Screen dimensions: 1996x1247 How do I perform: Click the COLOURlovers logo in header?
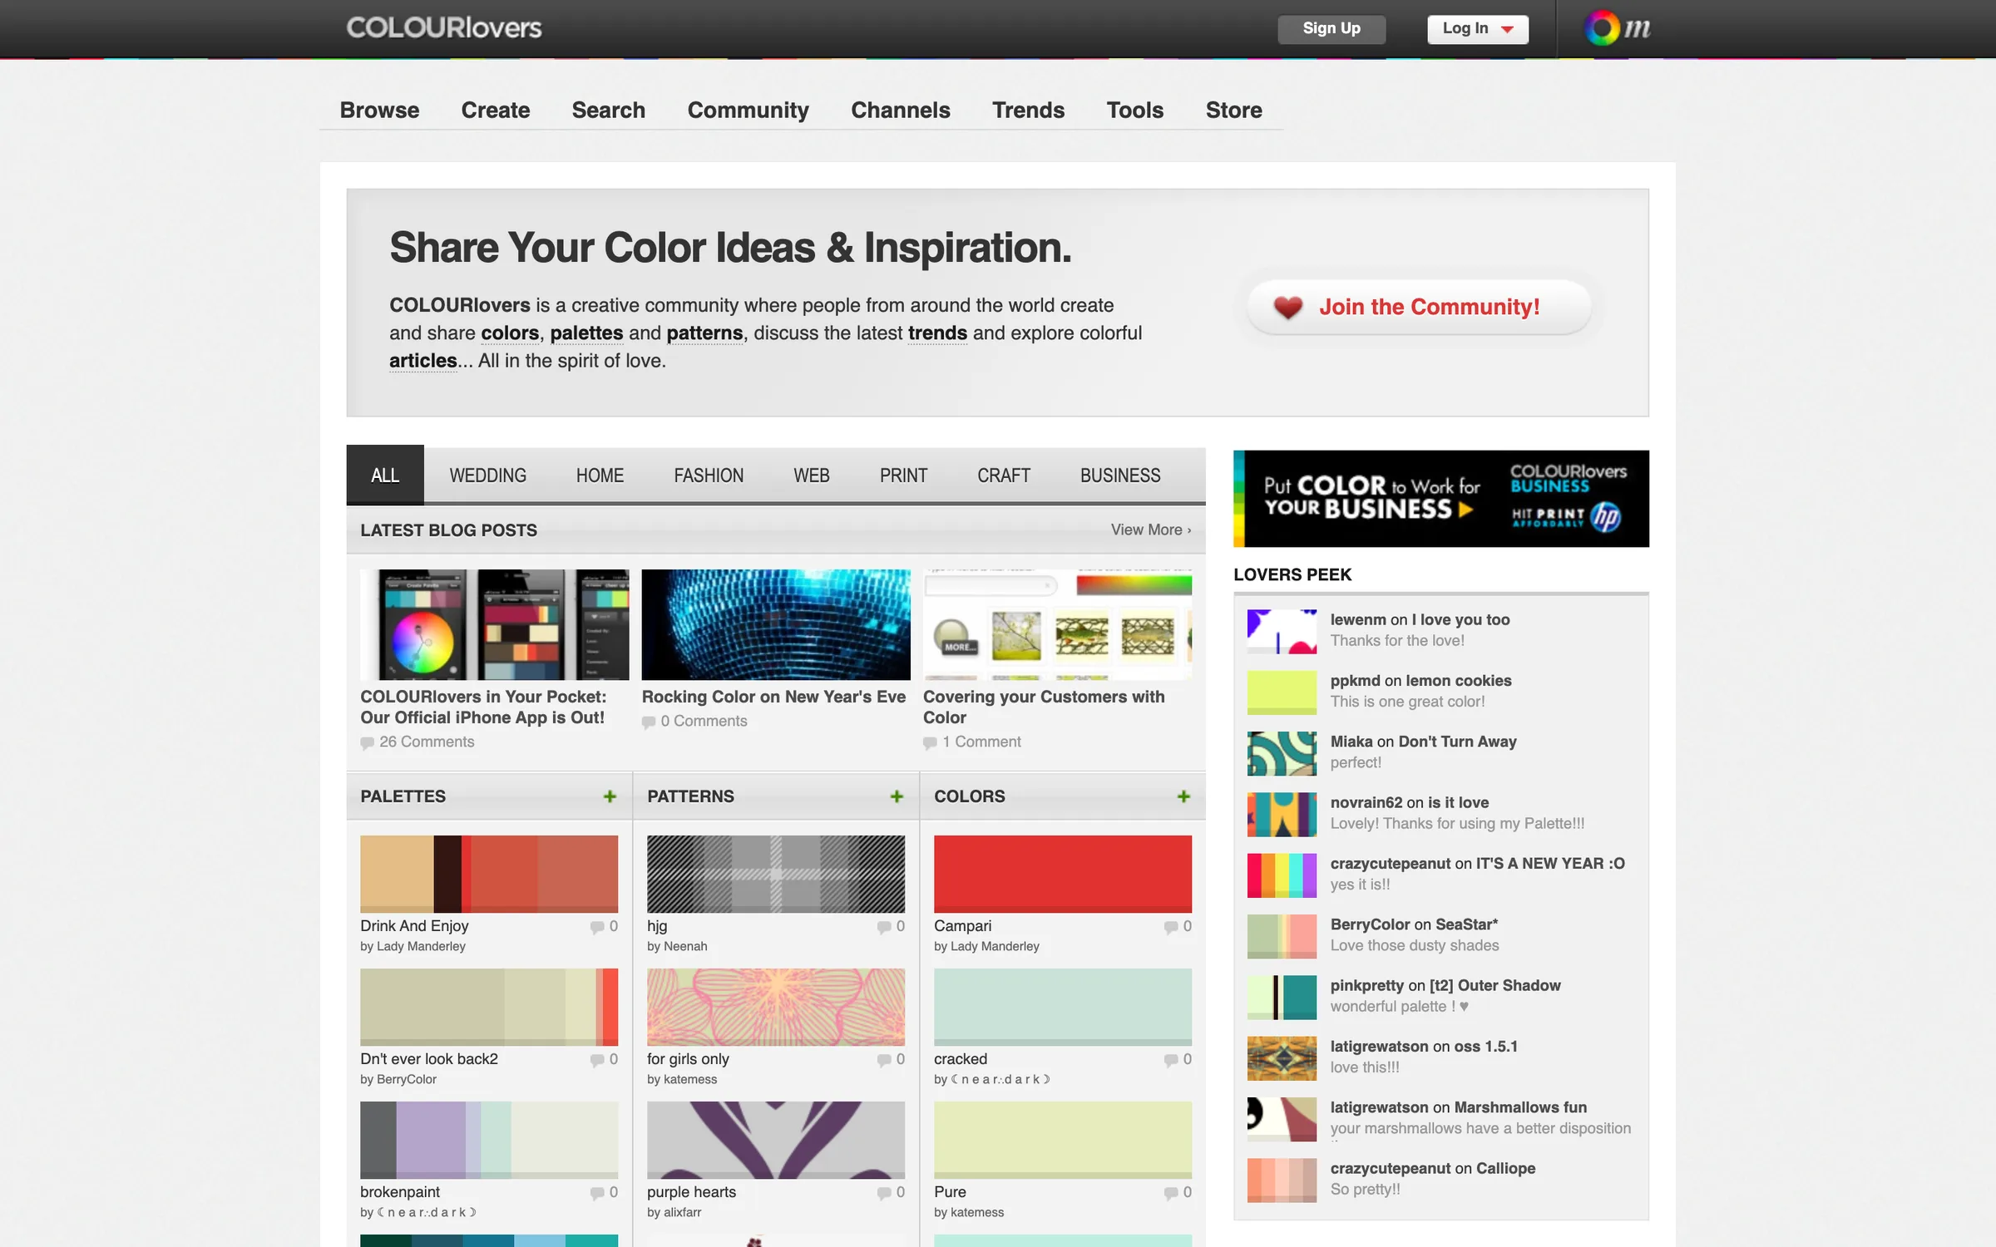point(443,28)
